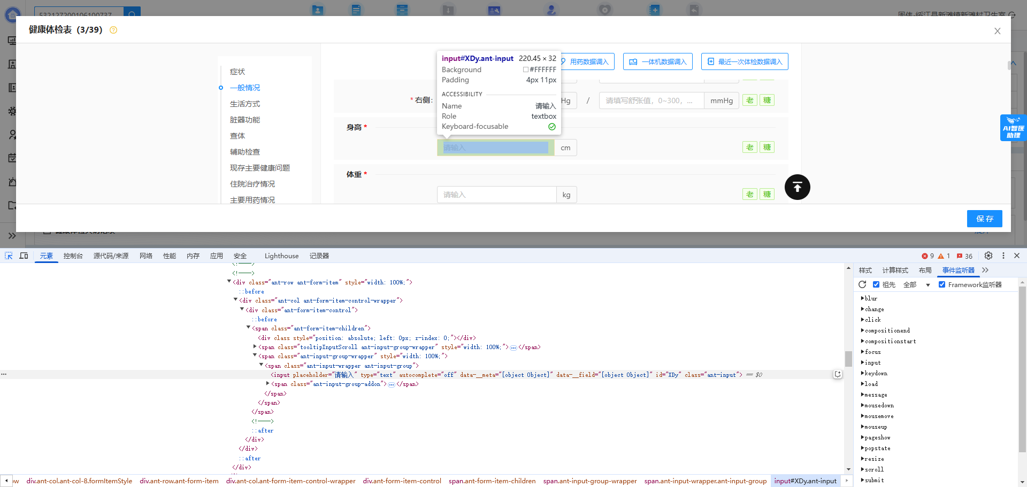The height and width of the screenshot is (487, 1027).
Task: Click the 体重 kg input field
Action: click(496, 195)
